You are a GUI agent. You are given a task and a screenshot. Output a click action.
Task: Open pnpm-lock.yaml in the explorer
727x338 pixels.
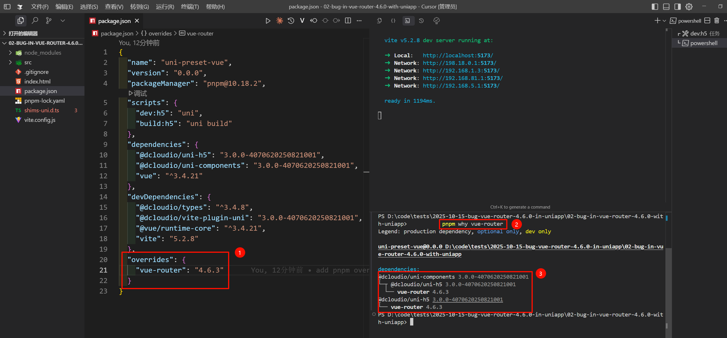44,101
